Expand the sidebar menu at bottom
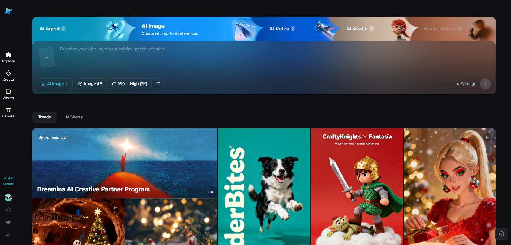 pyautogui.click(x=8, y=234)
